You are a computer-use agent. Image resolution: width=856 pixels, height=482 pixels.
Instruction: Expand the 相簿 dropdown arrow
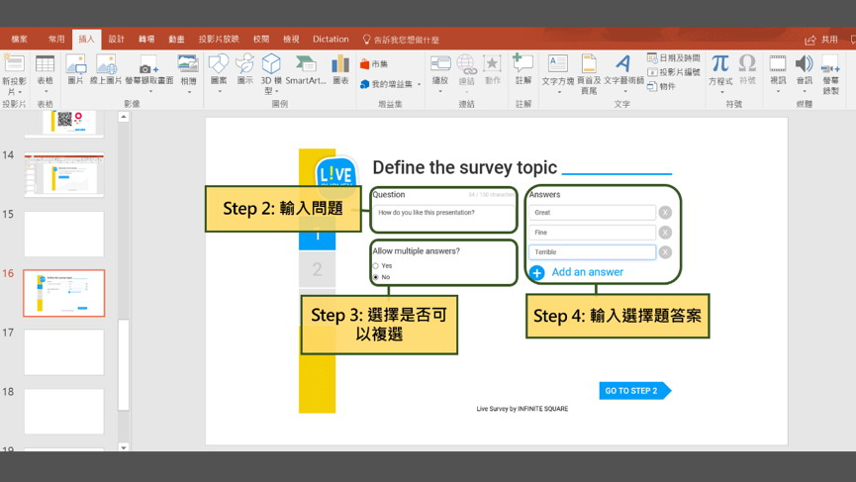(188, 91)
